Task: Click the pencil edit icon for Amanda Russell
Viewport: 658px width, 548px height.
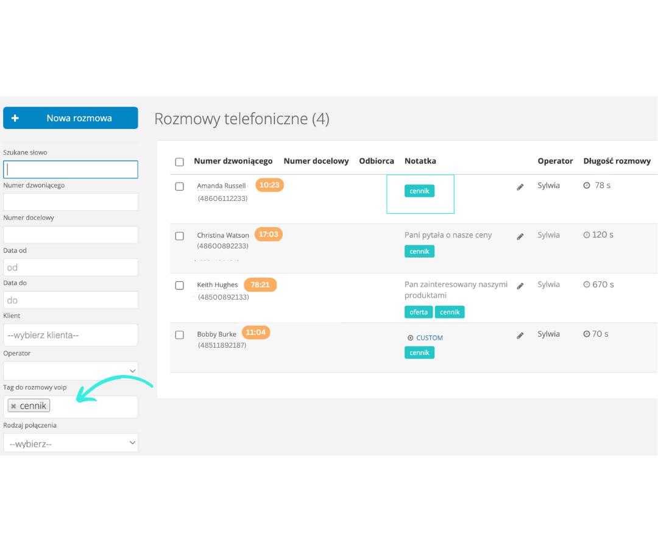Action: point(520,187)
